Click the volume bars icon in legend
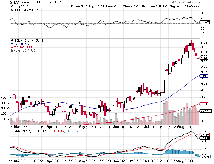214x164 pixels. click(x=12, y=51)
